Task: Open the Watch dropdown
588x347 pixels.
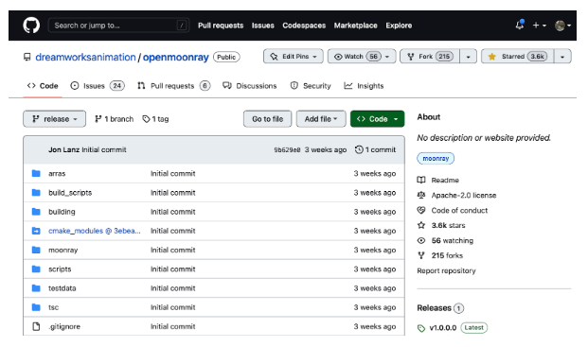Action: click(362, 57)
